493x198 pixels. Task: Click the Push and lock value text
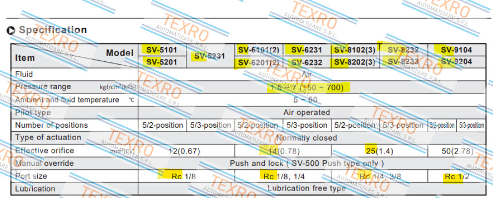click(307, 163)
